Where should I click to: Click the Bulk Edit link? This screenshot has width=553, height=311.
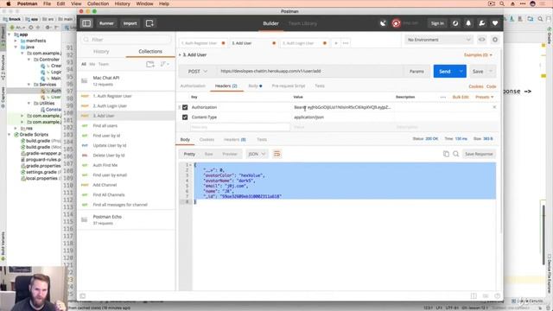pos(461,97)
